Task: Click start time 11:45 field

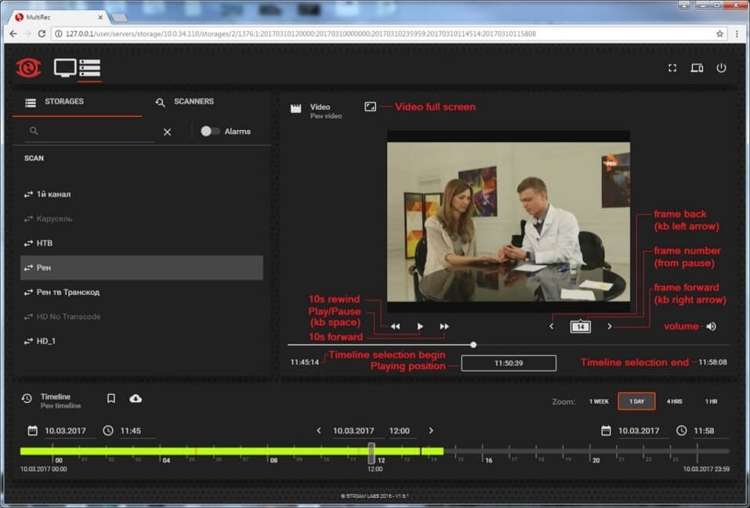Action: pos(137,430)
